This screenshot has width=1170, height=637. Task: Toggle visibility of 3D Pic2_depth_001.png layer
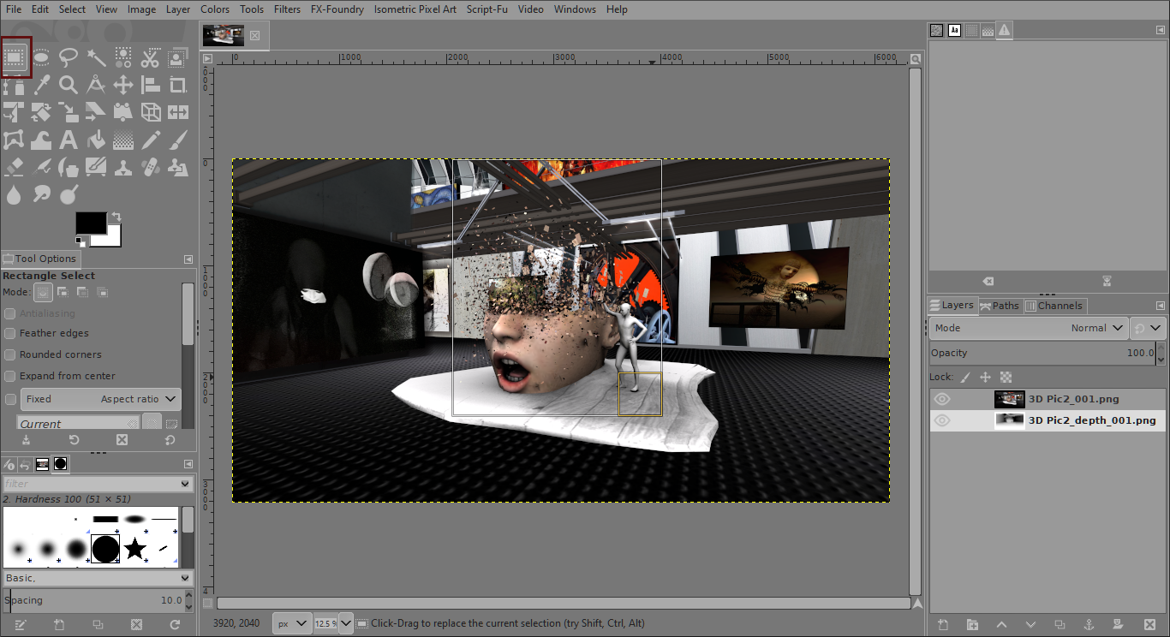pos(942,420)
